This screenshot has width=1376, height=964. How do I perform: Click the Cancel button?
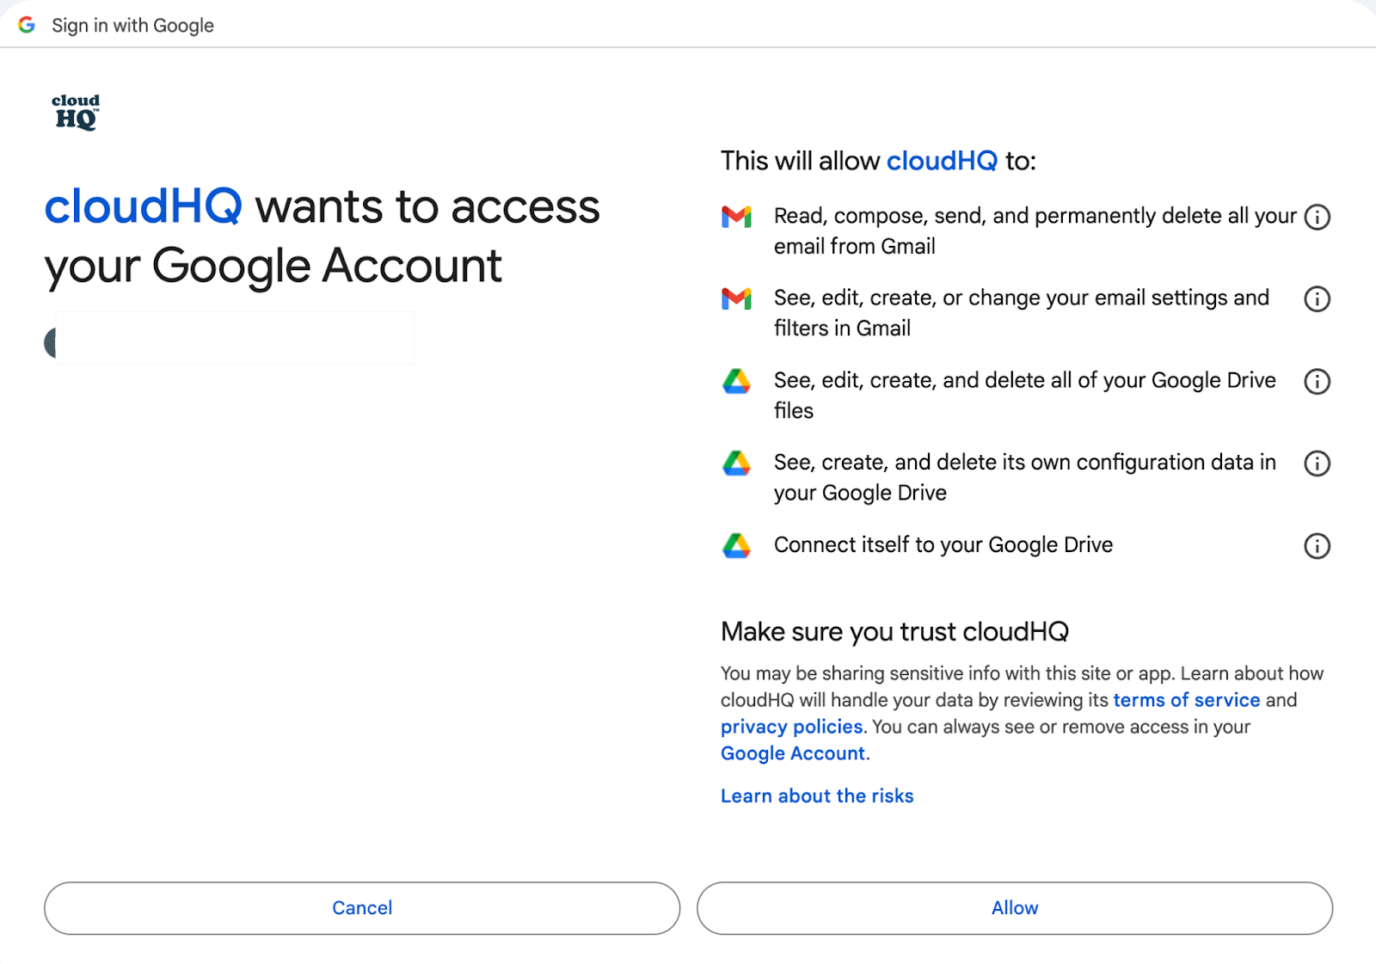click(362, 908)
